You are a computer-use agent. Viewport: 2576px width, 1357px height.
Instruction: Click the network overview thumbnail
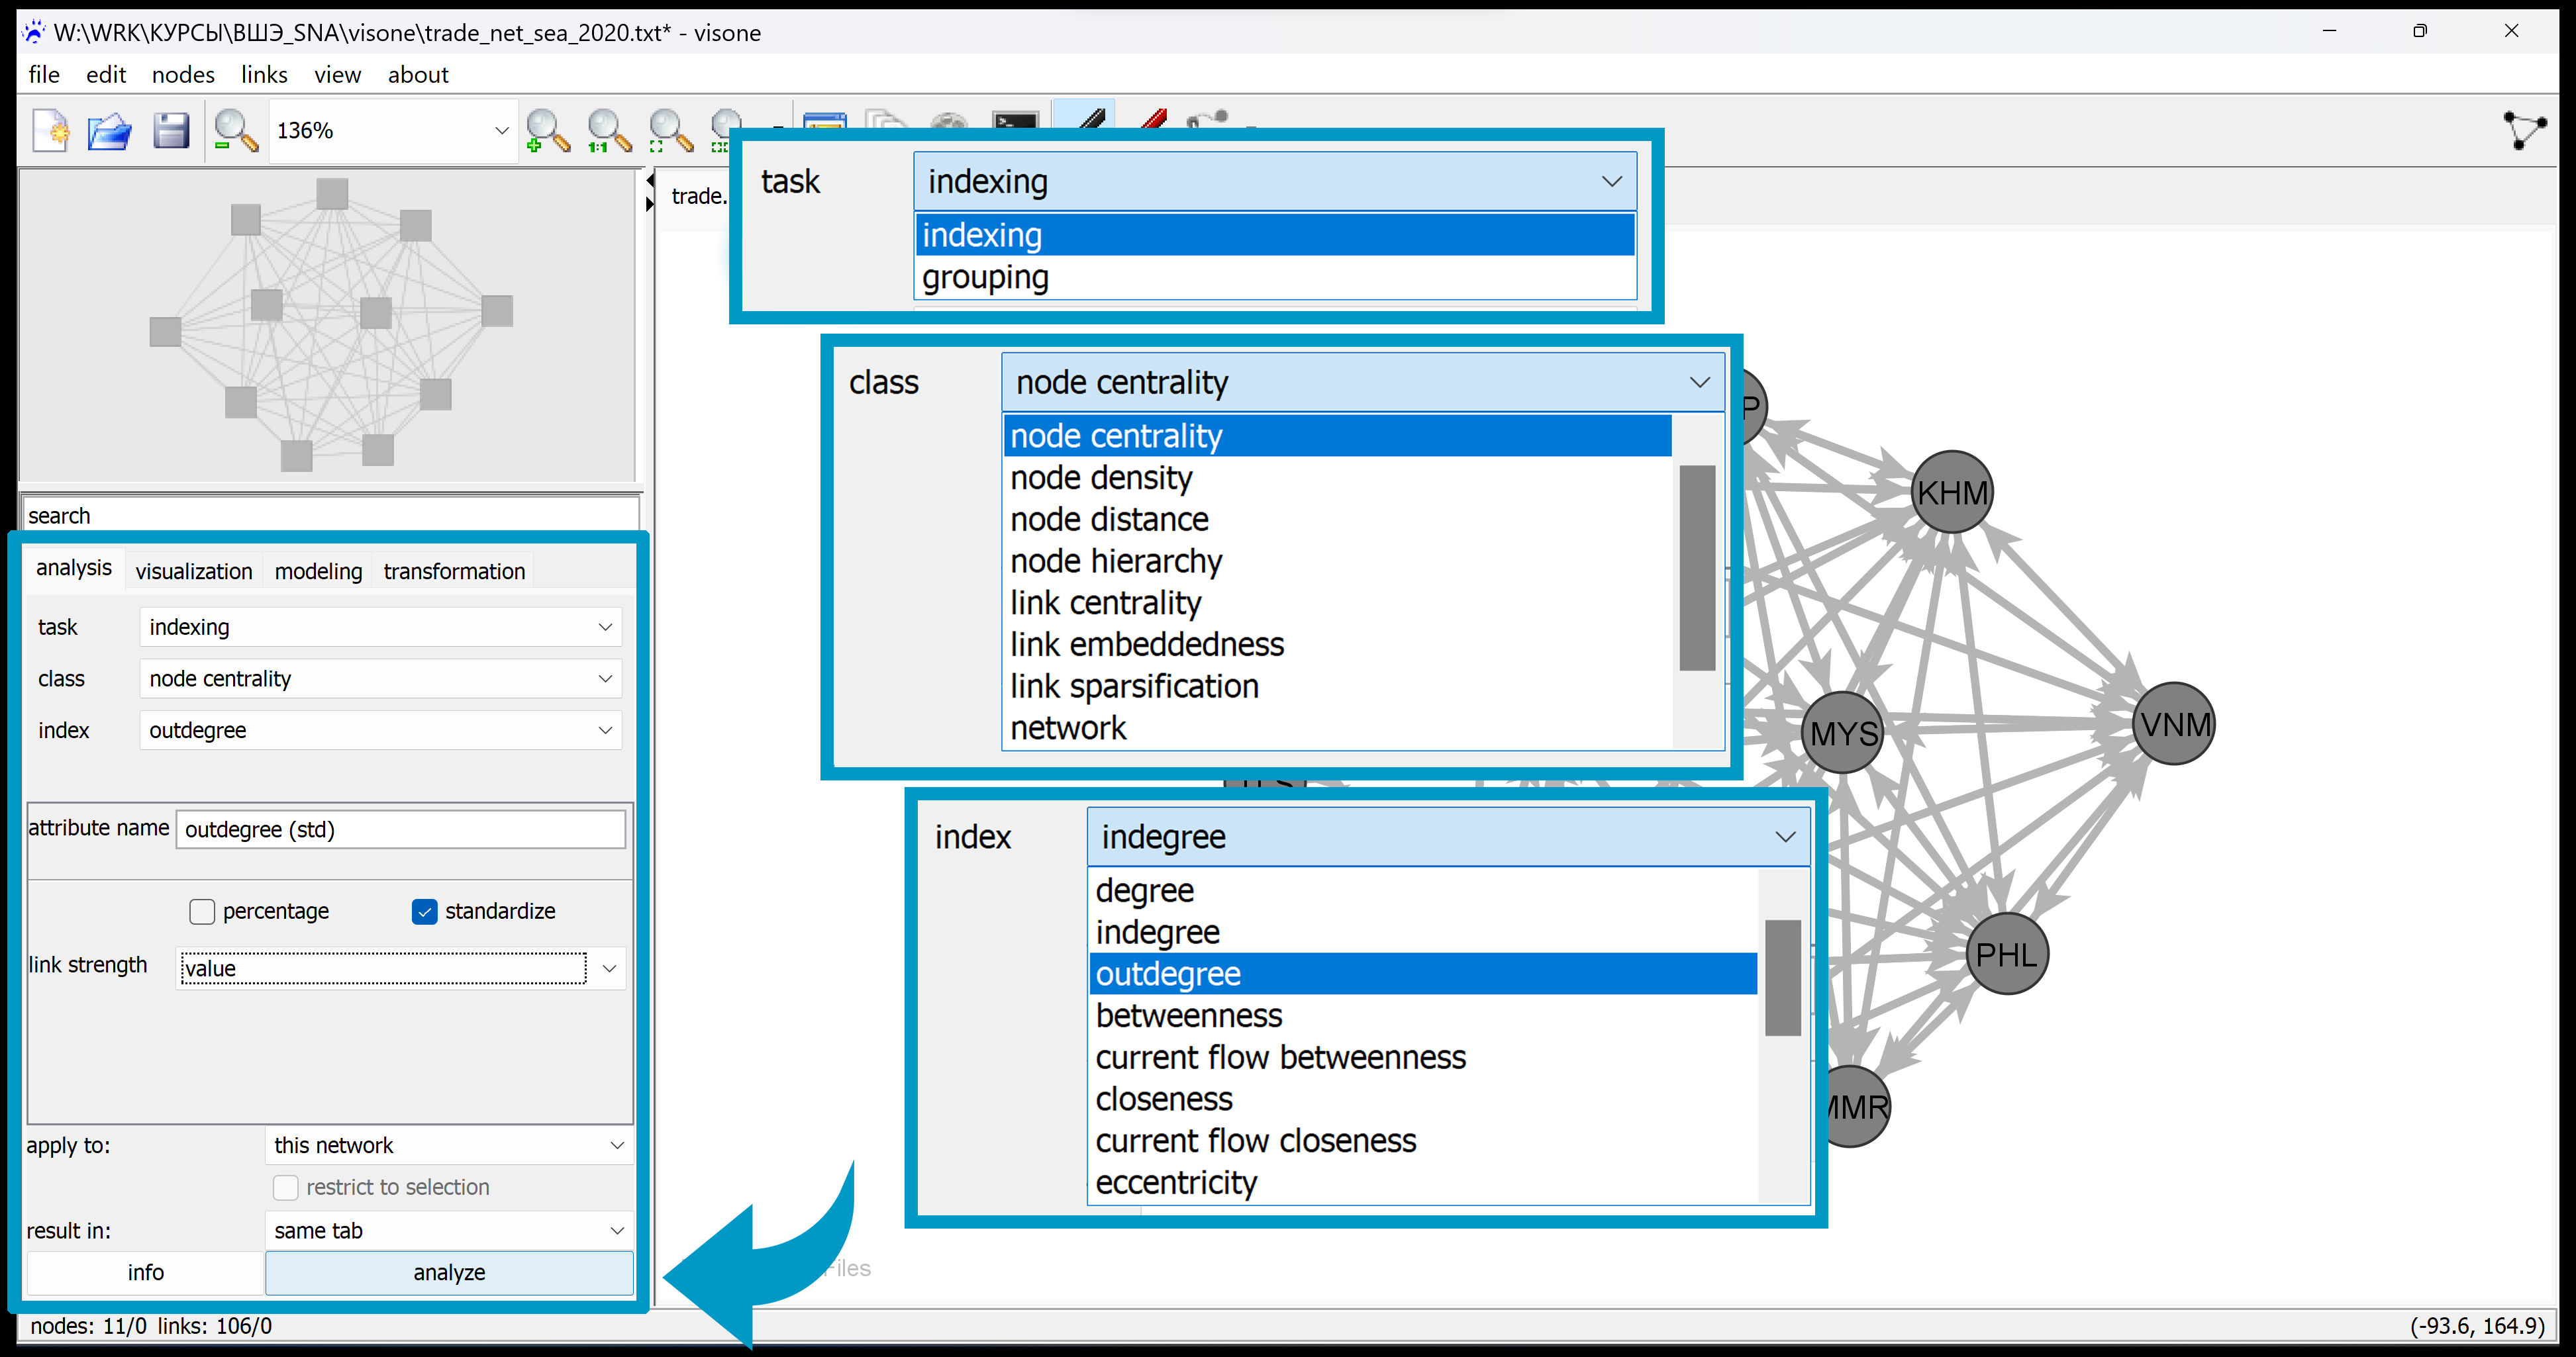[x=327, y=326]
